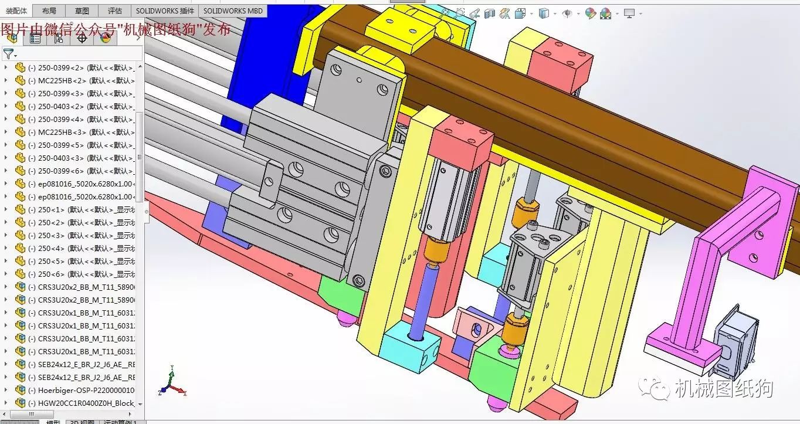The image size is (800, 424).
Task: Expand the HGW20CC1R0400Z0H_Block tree node
Action: pyautogui.click(x=6, y=403)
